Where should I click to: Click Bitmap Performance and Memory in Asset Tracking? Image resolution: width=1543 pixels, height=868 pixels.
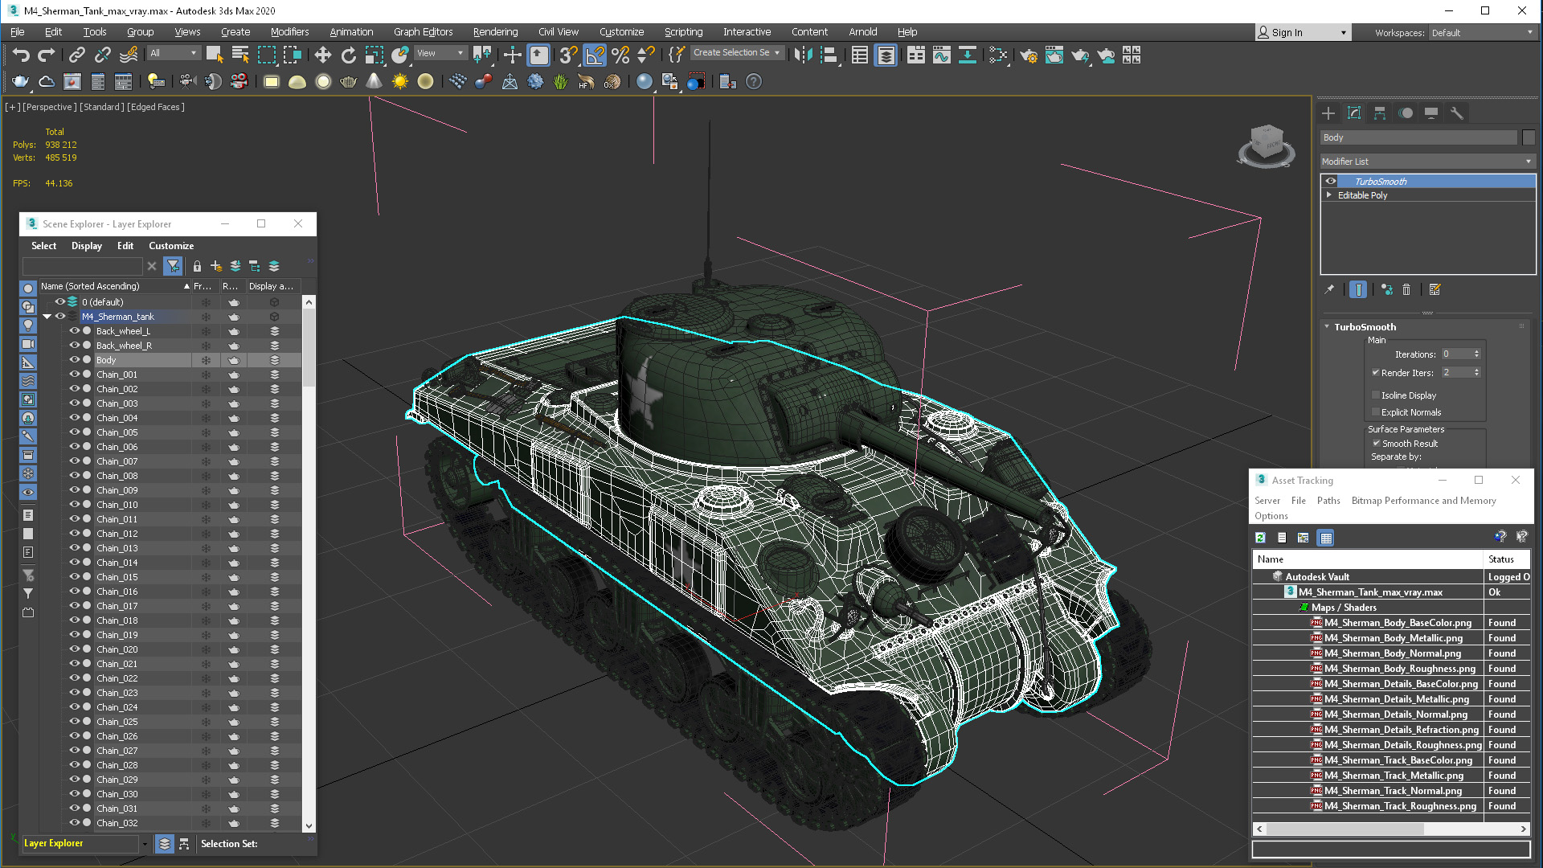(x=1423, y=501)
